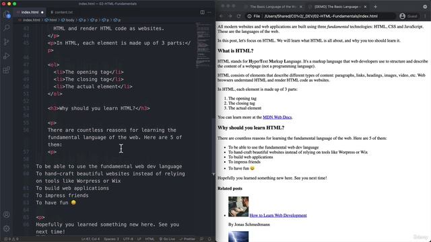The height and width of the screenshot is (242, 431).
Task: Go back in the browser
Action: pyautogui.click(x=222, y=16)
